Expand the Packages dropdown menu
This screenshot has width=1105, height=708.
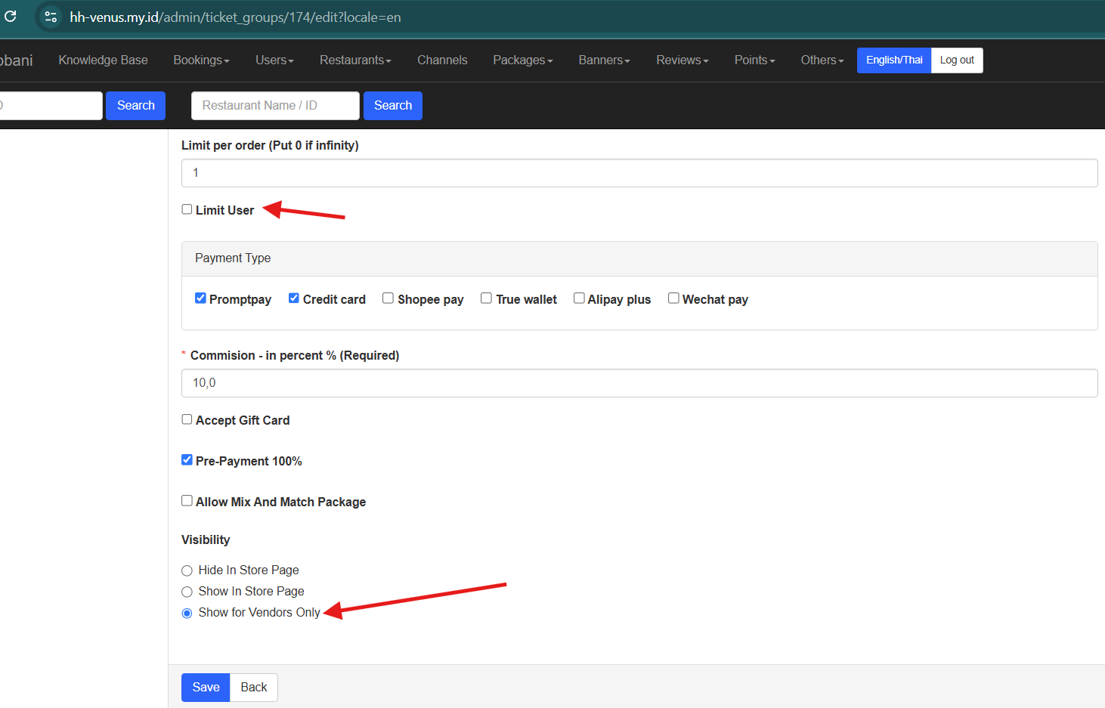[x=522, y=60]
